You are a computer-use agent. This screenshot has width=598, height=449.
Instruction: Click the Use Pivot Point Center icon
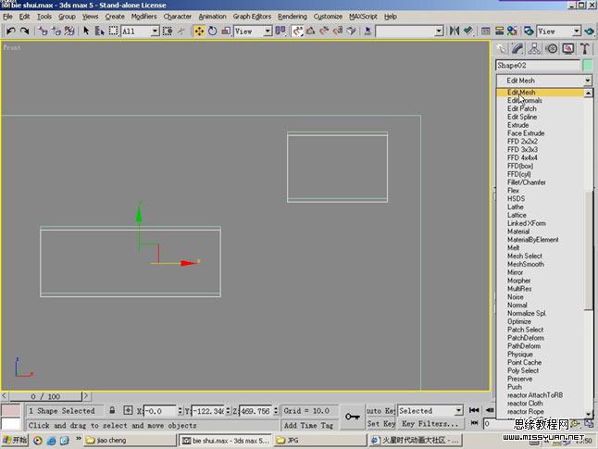pyautogui.click(x=280, y=31)
